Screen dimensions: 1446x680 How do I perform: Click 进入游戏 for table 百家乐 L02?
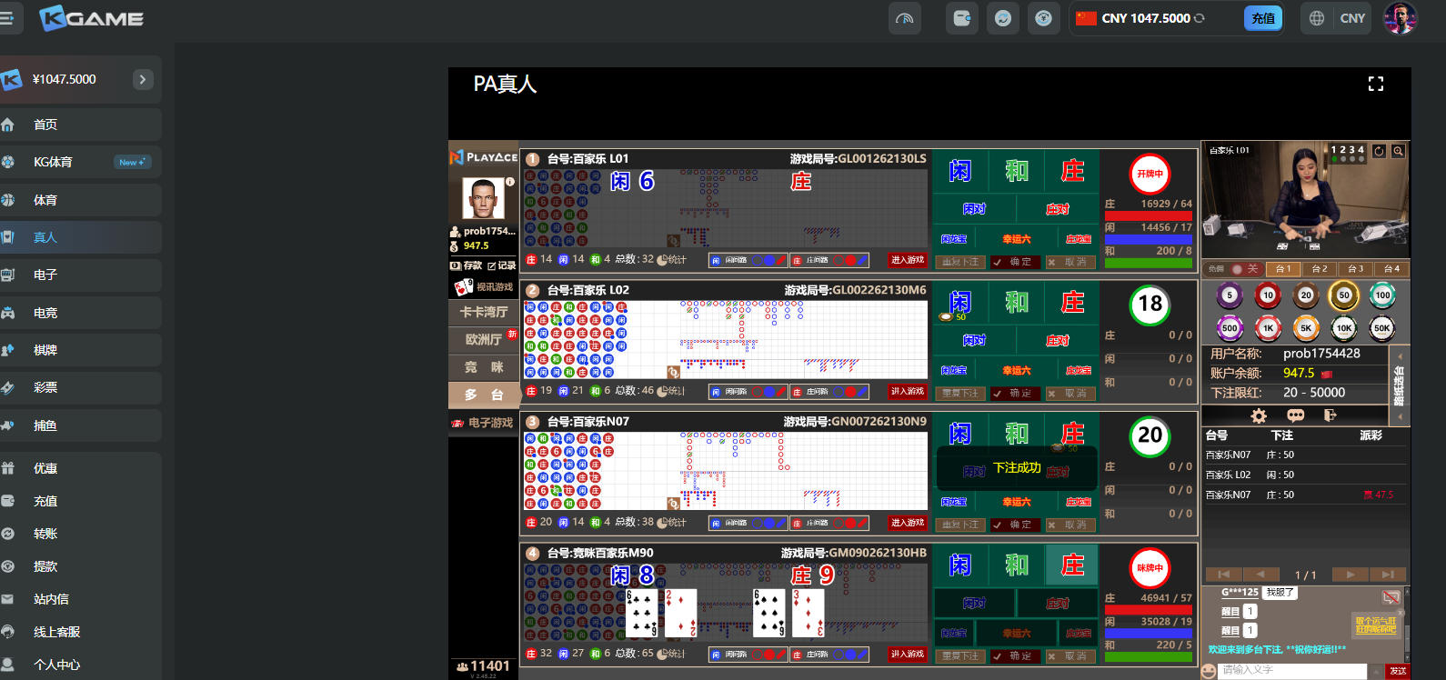click(907, 392)
